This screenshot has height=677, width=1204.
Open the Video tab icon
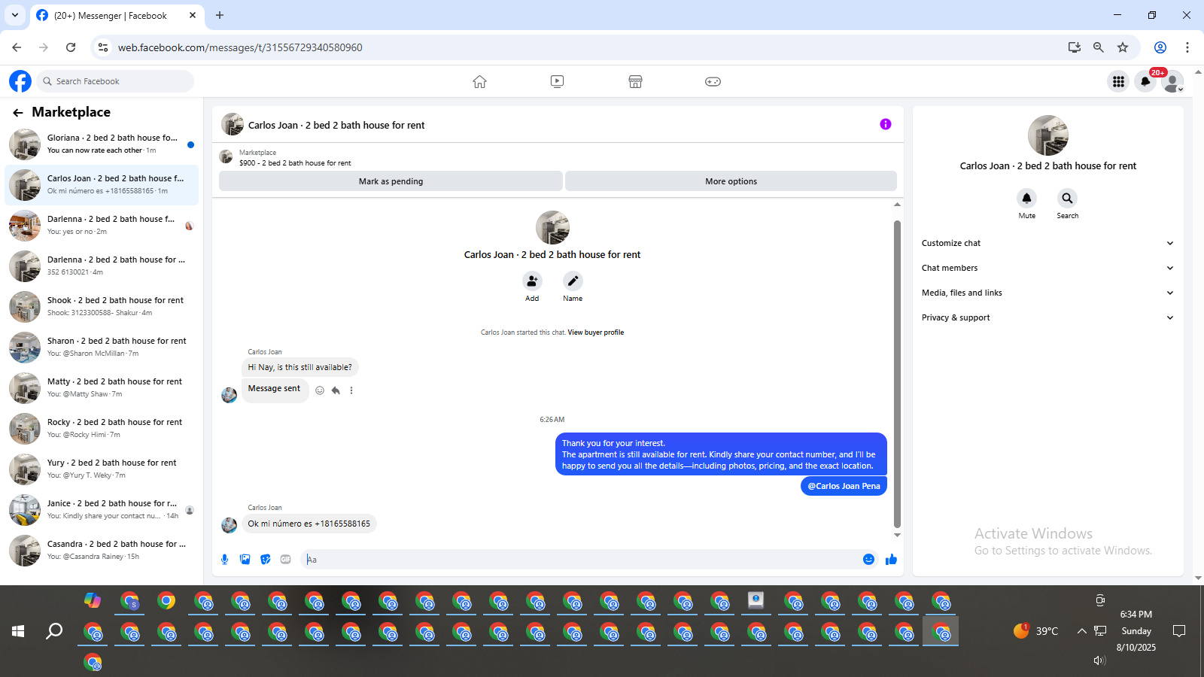click(557, 81)
